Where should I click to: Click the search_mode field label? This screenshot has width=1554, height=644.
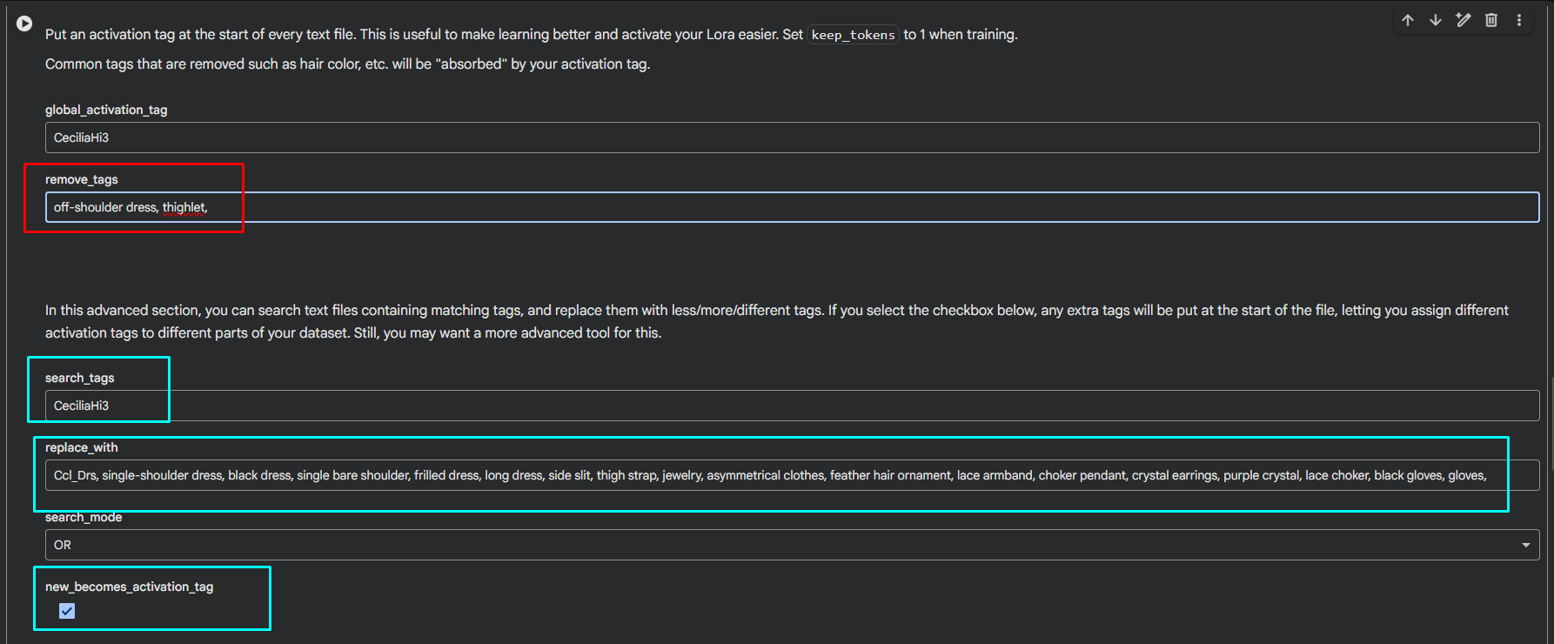click(84, 517)
